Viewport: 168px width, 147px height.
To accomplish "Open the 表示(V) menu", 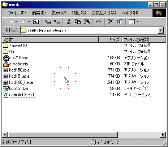I will 59,13.
